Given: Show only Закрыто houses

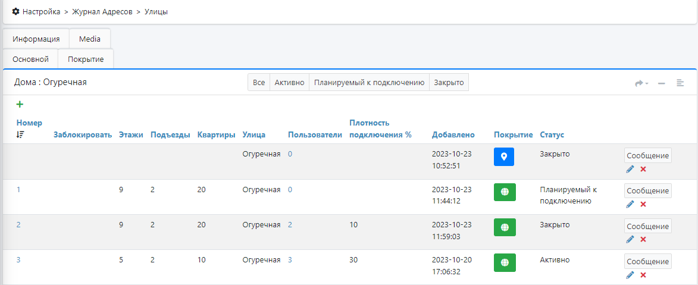Looking at the screenshot, I should point(449,83).
